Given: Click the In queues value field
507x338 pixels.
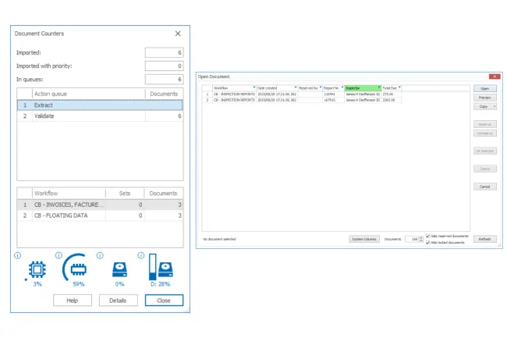Looking at the screenshot, I should click(165, 80).
